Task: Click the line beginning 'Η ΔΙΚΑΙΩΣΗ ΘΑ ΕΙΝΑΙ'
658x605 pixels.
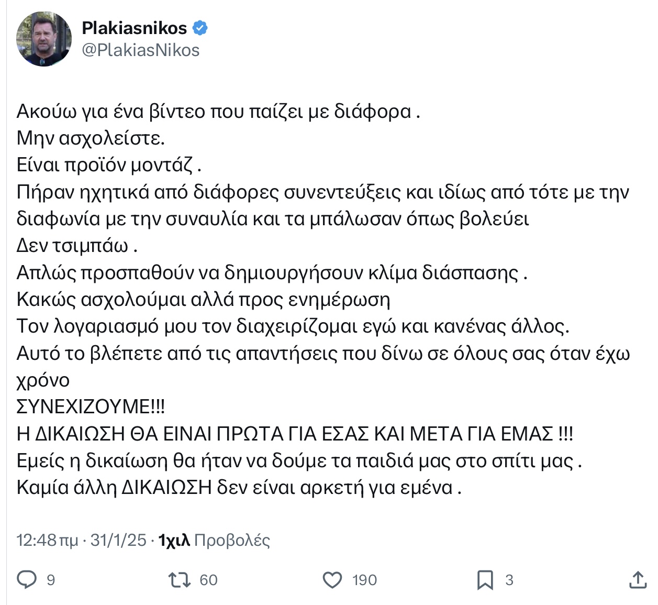Action: click(x=295, y=434)
